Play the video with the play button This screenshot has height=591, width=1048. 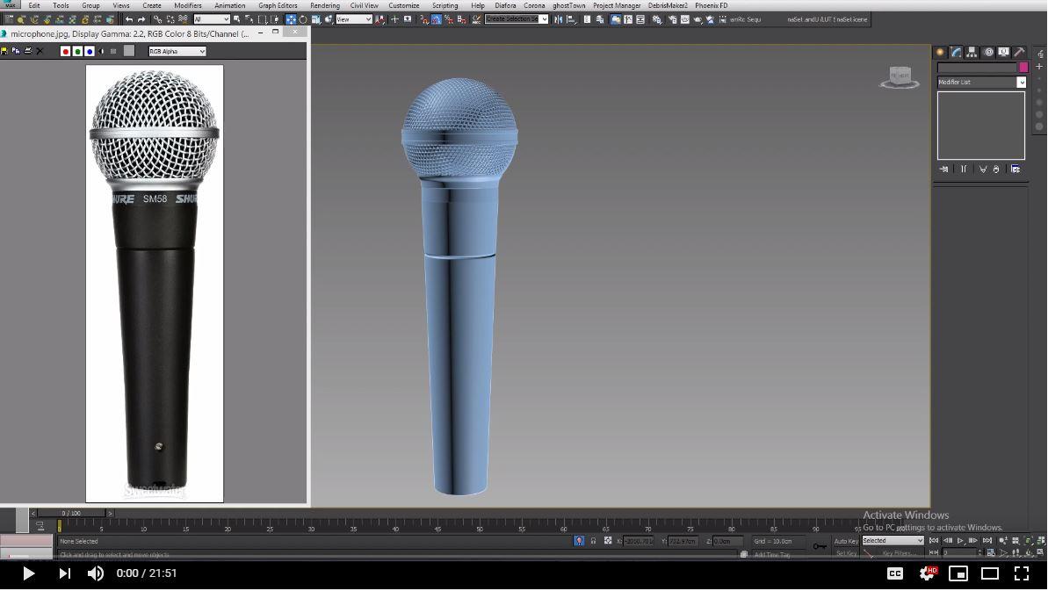[28, 573]
